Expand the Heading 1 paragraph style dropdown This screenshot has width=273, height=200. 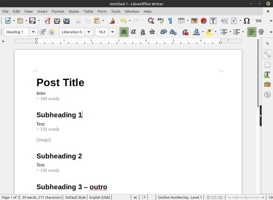coord(33,32)
